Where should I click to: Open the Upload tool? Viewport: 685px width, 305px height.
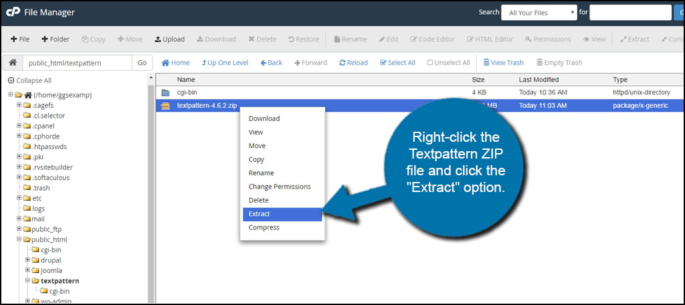pos(169,39)
